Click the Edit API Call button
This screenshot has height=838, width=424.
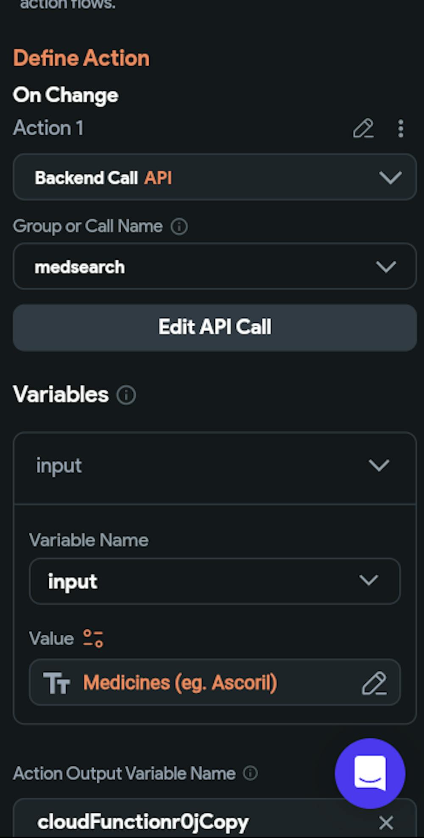click(x=215, y=327)
